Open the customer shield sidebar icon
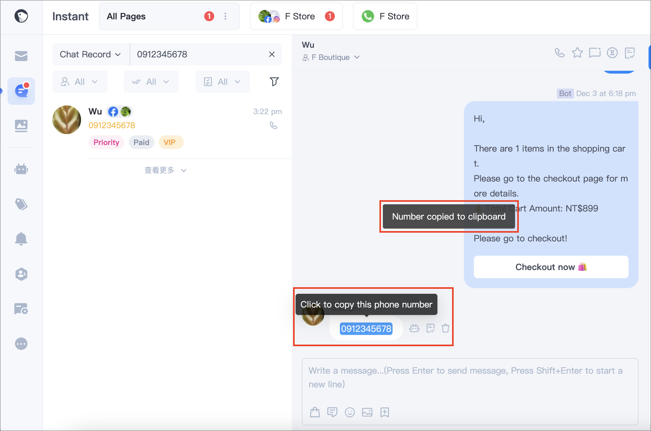This screenshot has width=651, height=431. [x=21, y=274]
